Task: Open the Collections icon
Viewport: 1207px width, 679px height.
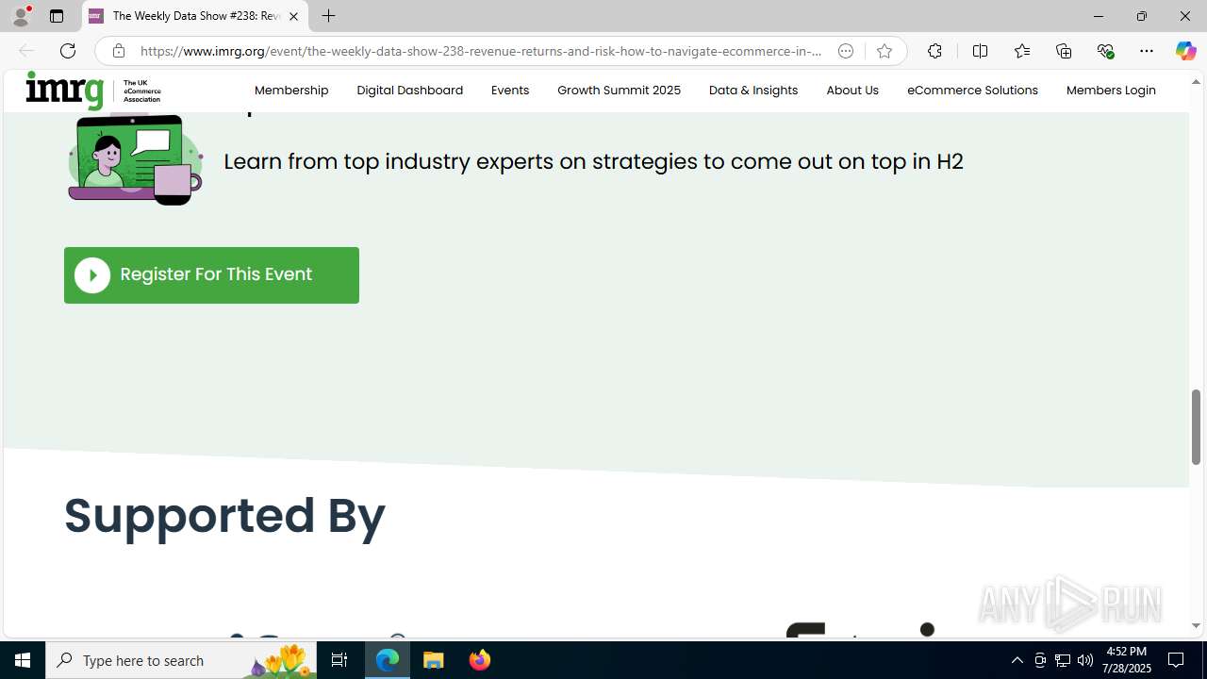Action: (x=1064, y=51)
